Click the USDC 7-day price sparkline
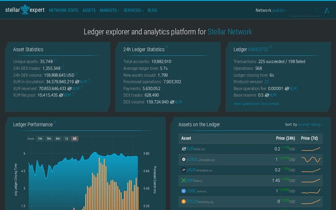 [311, 191]
